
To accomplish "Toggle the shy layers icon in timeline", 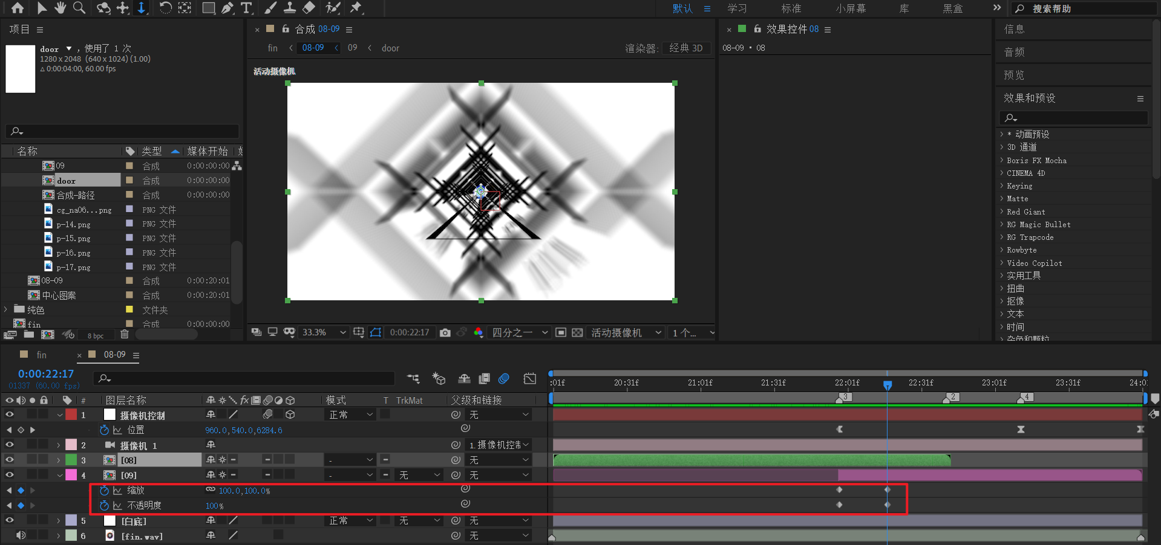I will [464, 379].
